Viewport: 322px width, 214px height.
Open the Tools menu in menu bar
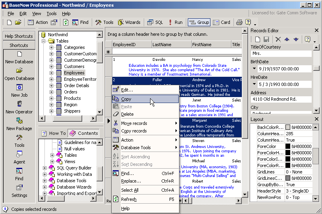coord(51,14)
